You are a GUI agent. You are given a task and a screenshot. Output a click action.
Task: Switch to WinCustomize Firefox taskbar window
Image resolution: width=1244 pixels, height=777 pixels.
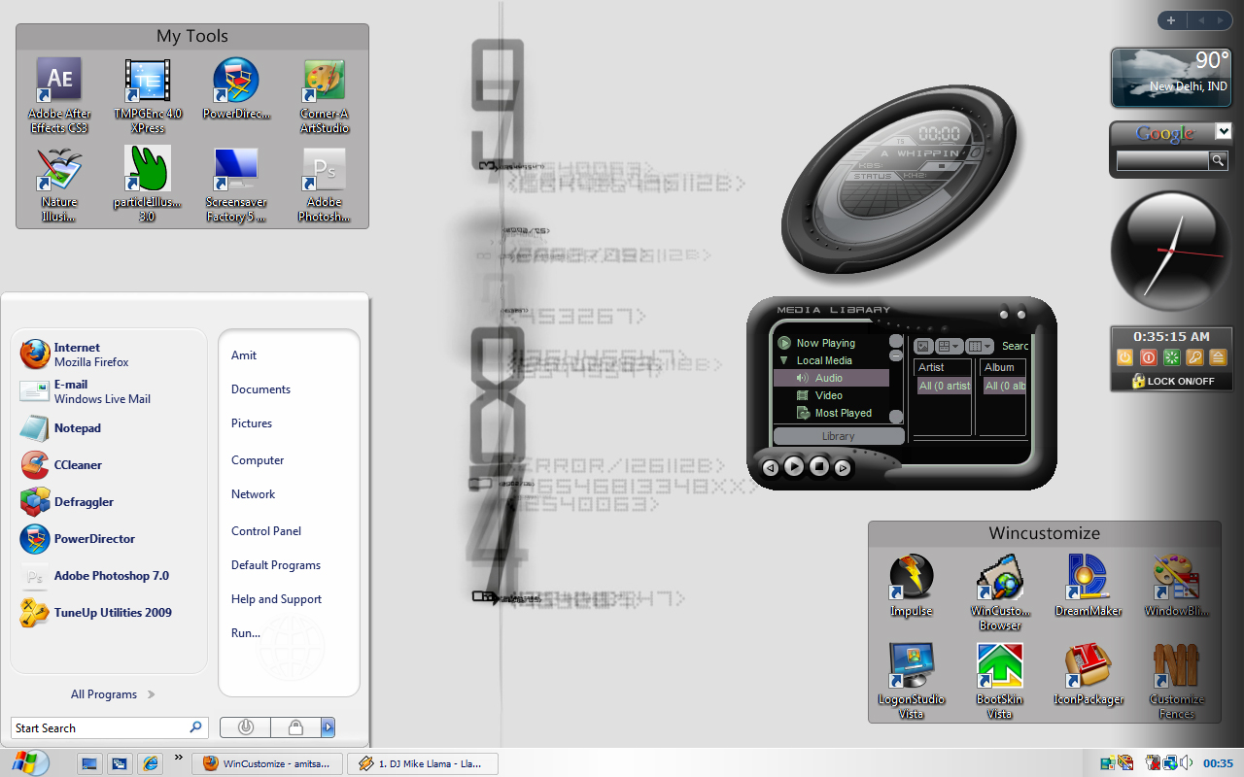267,763
